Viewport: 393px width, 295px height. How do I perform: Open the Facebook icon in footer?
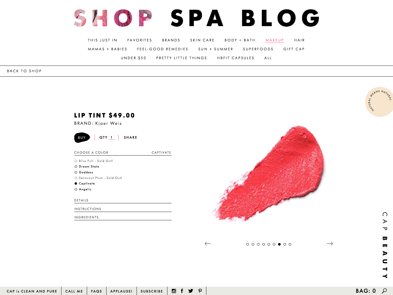(x=182, y=291)
